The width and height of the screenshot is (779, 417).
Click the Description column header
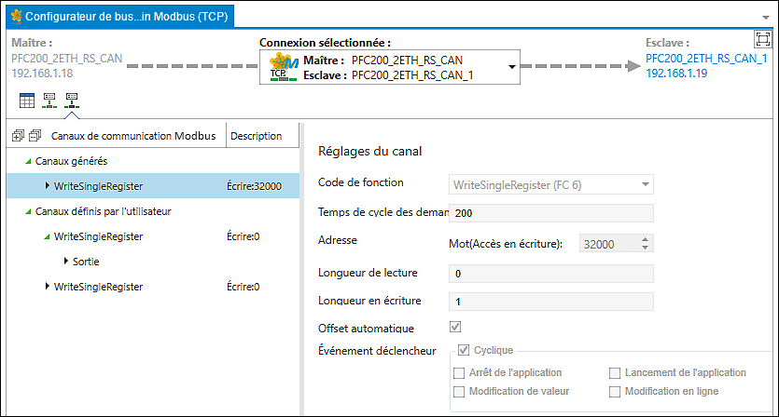tap(256, 136)
